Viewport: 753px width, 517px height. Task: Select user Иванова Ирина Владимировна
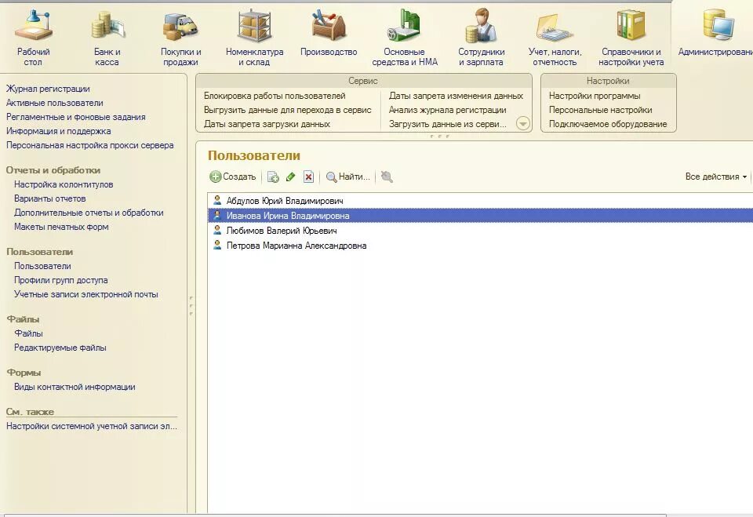click(x=480, y=215)
